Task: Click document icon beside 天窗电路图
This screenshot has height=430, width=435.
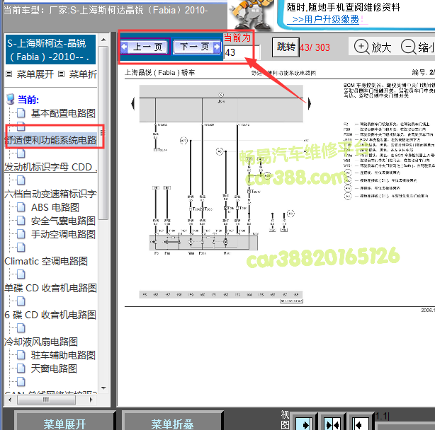Action: click(x=21, y=368)
